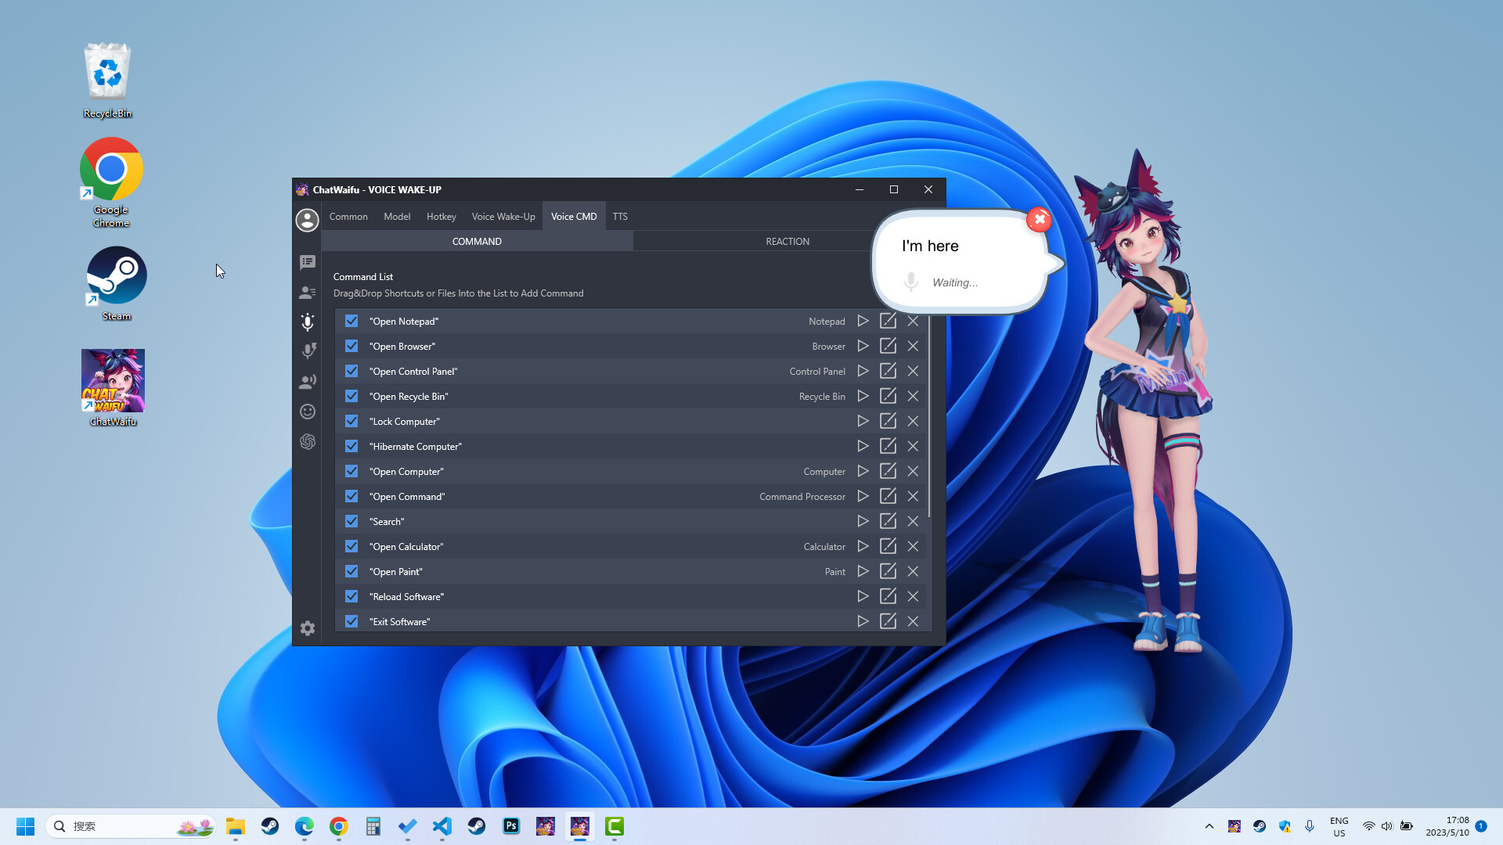Open the chat log panel in the sidebar
This screenshot has width=1503, height=845.
(x=307, y=262)
